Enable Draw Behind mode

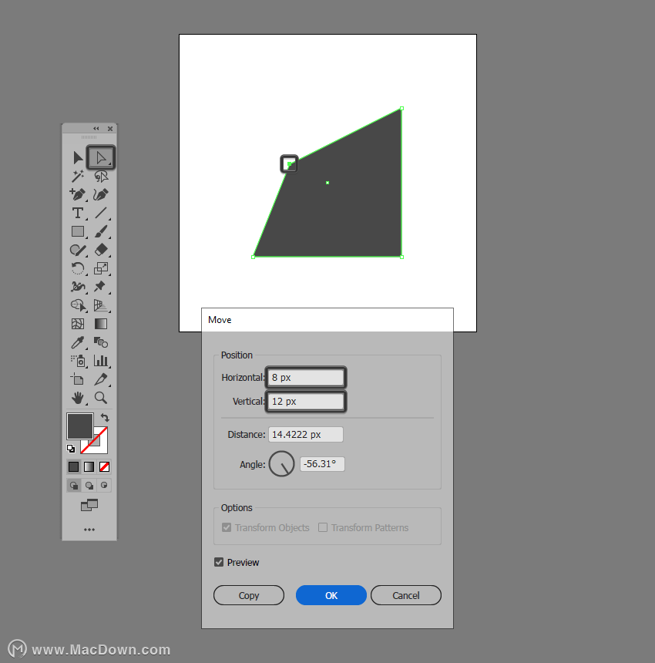(89, 485)
